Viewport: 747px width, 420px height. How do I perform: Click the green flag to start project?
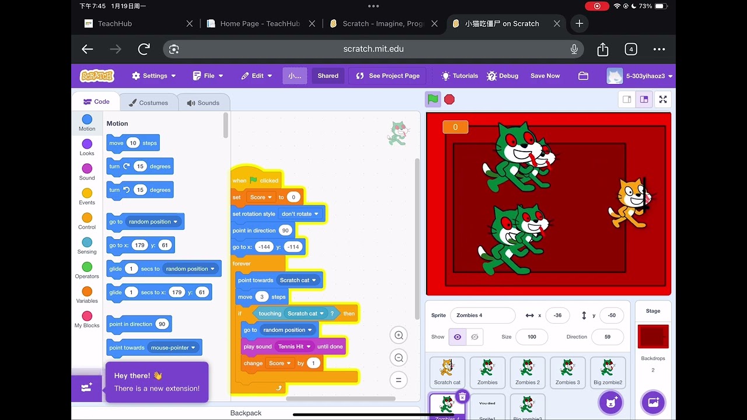click(x=433, y=99)
